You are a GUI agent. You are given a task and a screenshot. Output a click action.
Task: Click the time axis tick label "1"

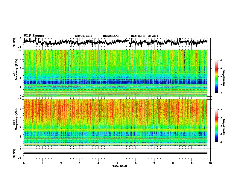pos(42,163)
